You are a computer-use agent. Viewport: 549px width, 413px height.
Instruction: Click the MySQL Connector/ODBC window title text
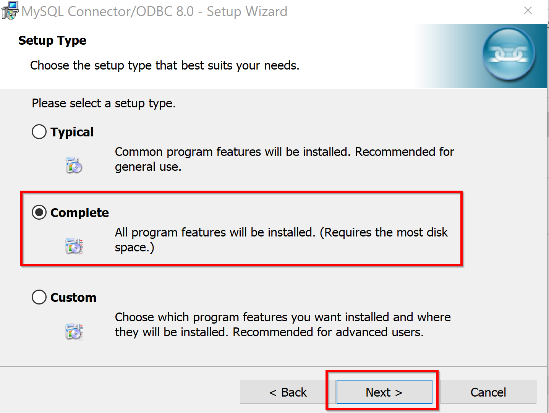tap(154, 11)
